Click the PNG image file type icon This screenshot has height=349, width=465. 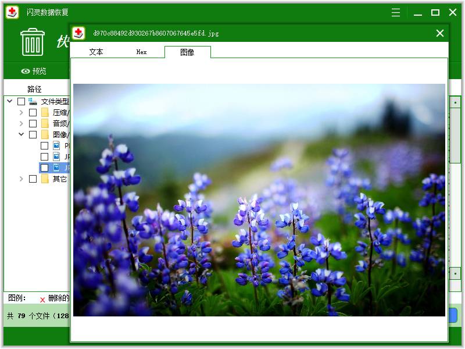click(x=56, y=145)
